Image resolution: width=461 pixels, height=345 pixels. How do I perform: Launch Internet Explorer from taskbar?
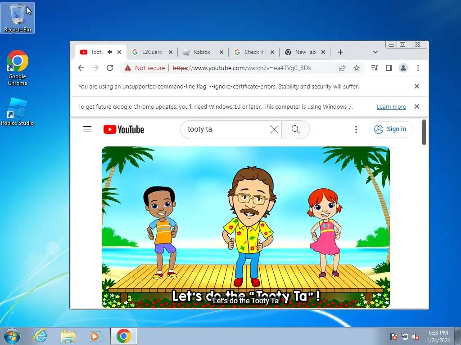coord(40,336)
